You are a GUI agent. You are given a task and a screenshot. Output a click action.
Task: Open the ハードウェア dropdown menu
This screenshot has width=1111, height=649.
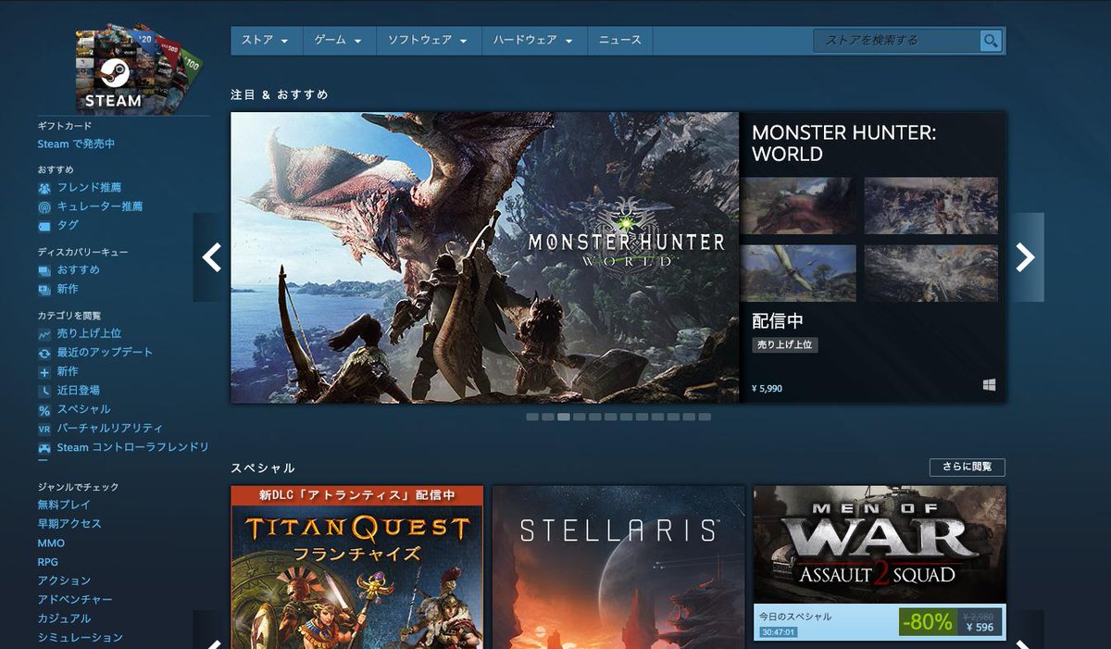[x=532, y=41]
